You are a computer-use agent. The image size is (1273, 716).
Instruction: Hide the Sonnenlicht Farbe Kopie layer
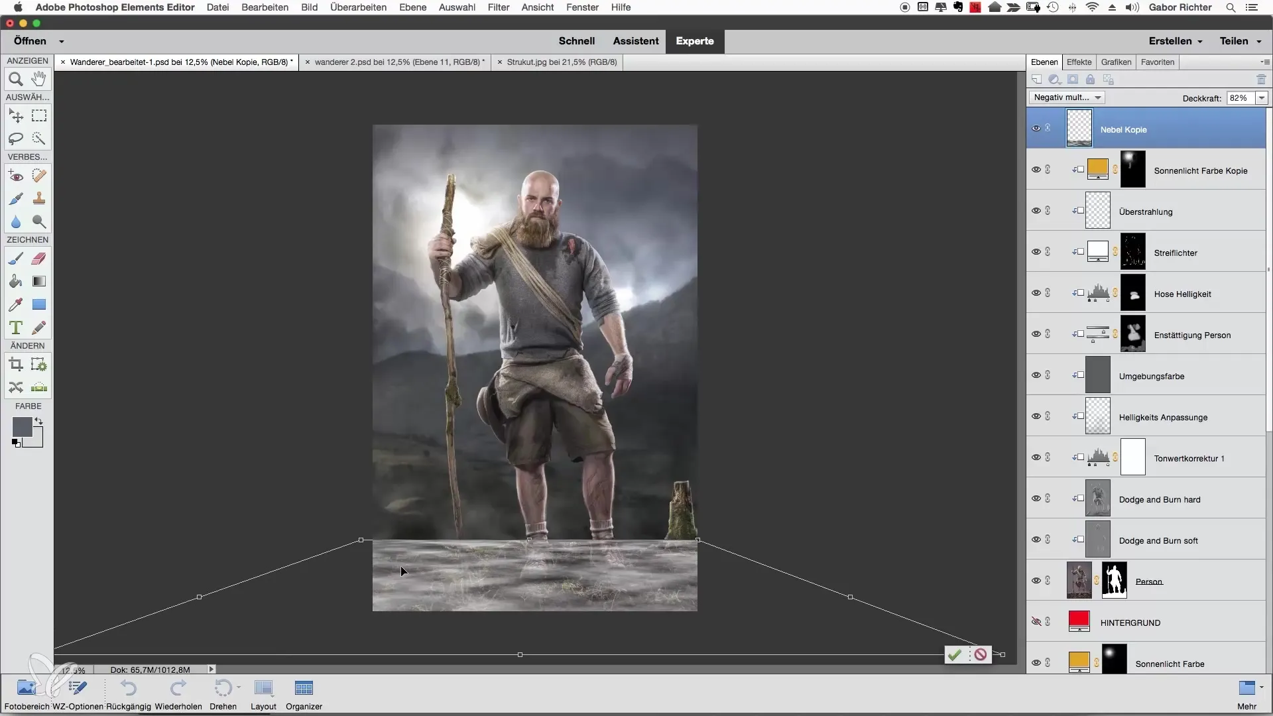[x=1036, y=169]
